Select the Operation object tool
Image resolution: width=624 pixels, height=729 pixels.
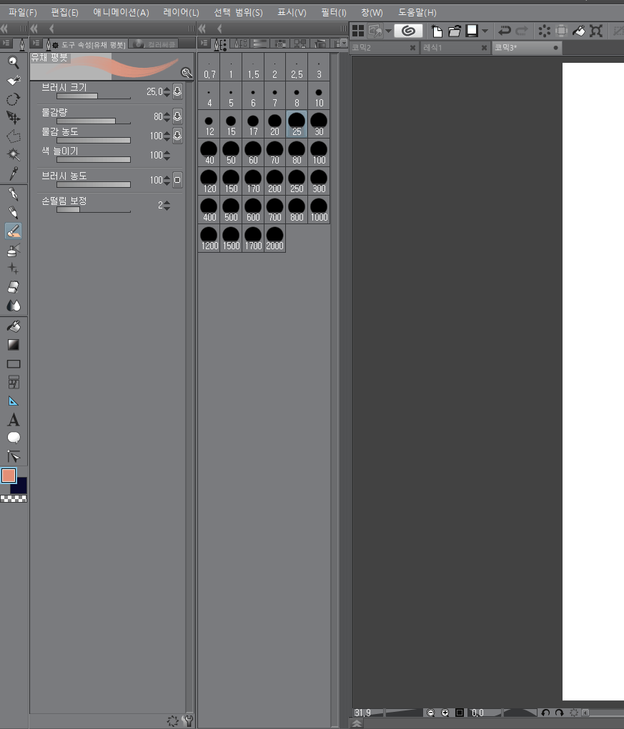[13, 99]
